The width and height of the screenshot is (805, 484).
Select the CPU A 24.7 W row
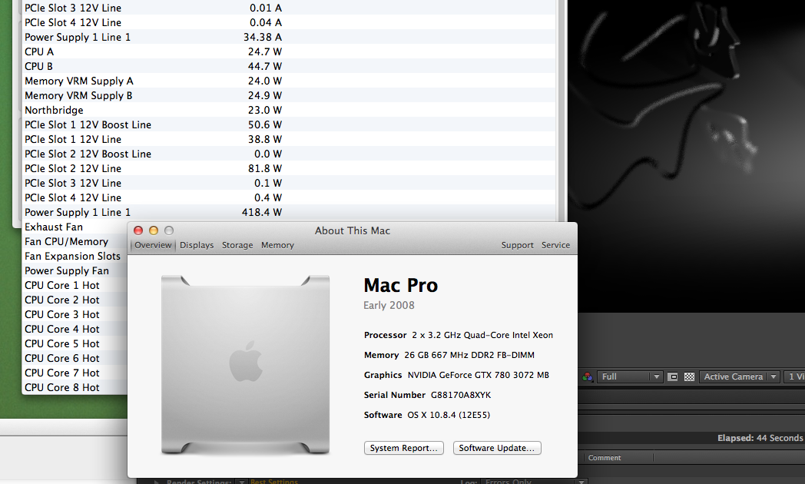coord(290,51)
